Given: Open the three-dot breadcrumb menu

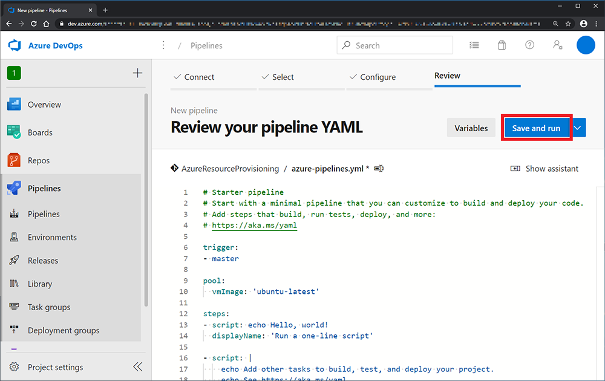Looking at the screenshot, I should 163,45.
